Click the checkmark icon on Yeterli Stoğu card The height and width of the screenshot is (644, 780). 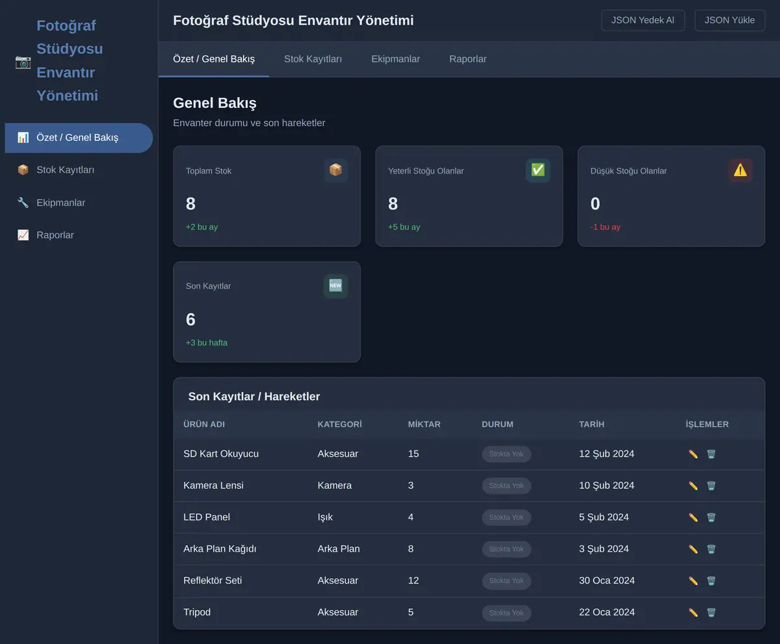(x=538, y=170)
